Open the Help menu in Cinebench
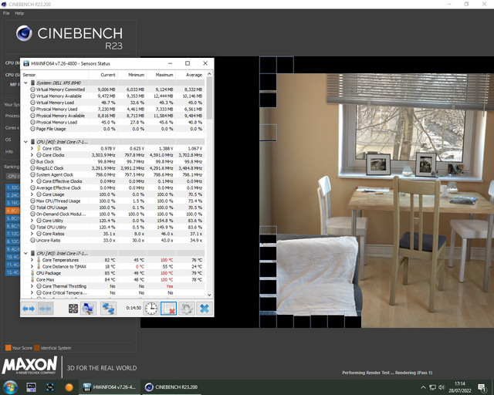This screenshot has width=494, height=395. coord(19,13)
